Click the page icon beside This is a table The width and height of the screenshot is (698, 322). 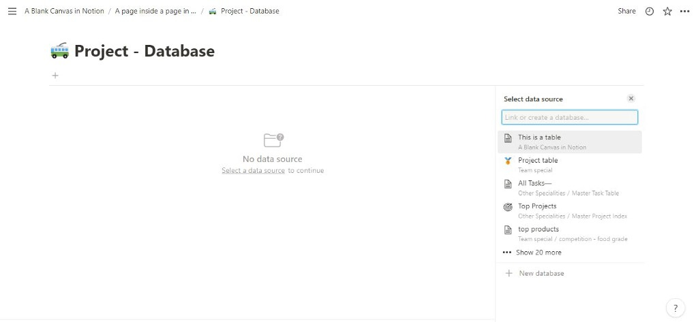coord(508,138)
